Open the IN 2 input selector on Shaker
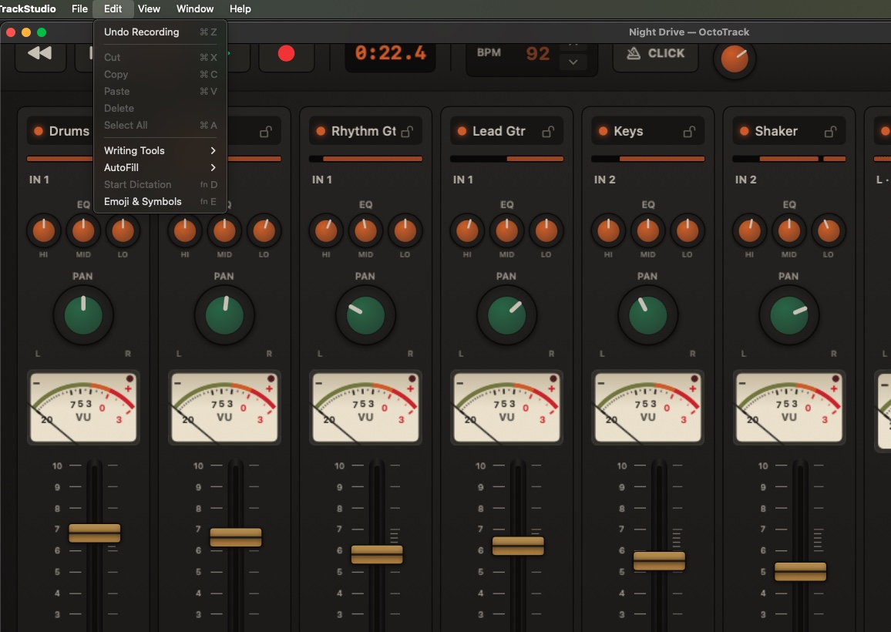 tap(745, 180)
